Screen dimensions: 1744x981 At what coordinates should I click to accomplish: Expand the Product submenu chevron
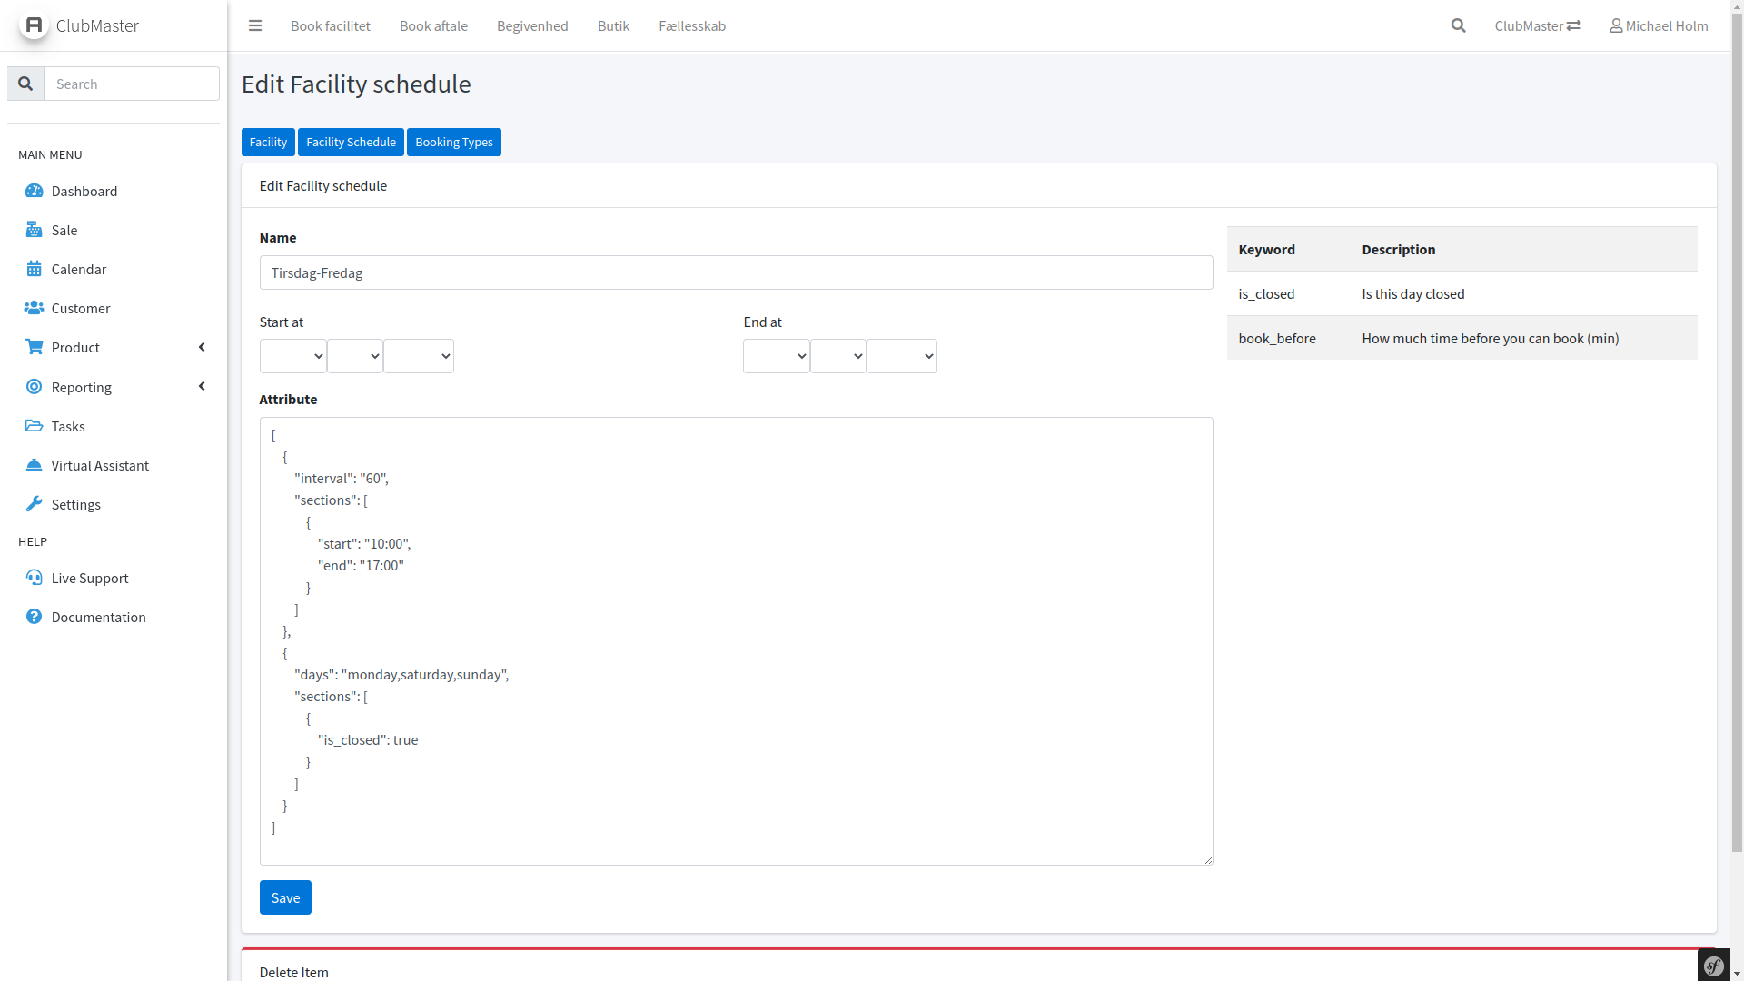202,347
